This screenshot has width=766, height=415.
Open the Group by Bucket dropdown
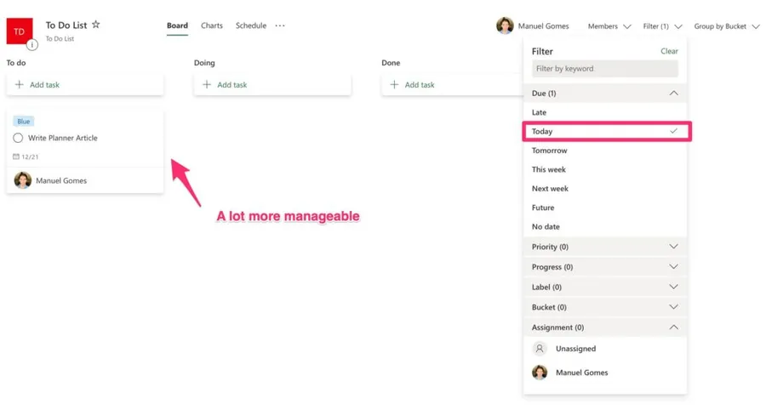[726, 26]
